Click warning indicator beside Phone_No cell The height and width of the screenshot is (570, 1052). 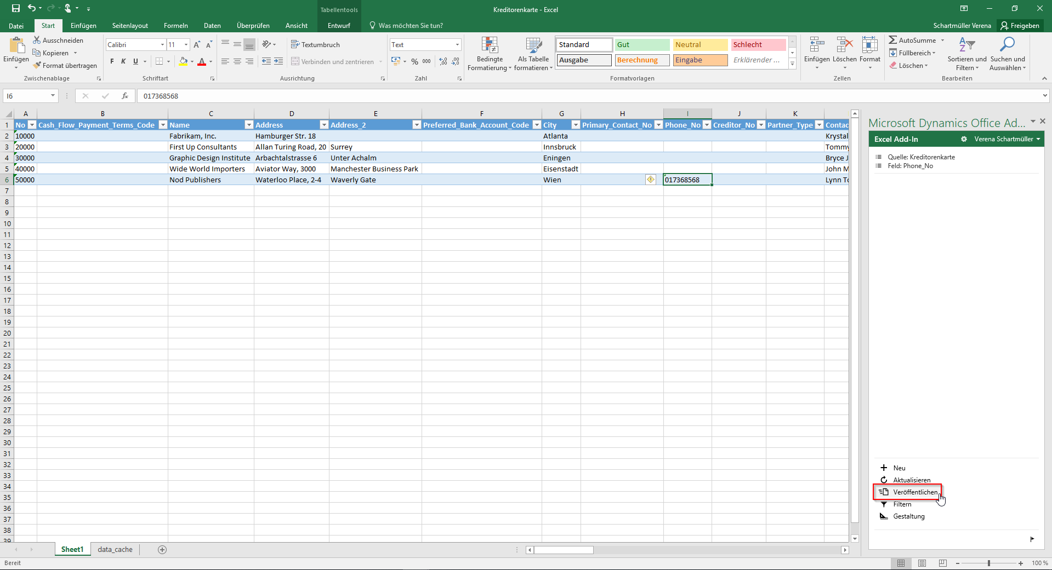651,179
